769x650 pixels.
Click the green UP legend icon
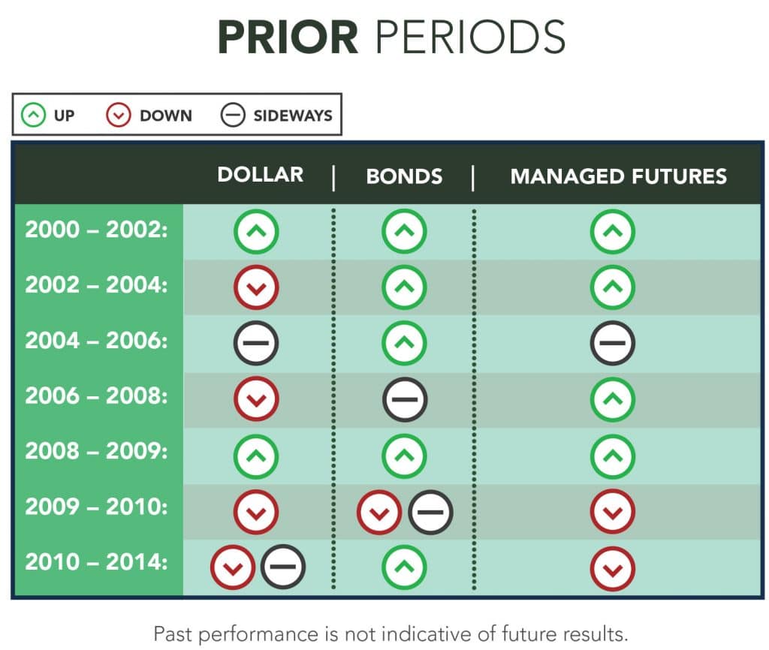coord(33,115)
